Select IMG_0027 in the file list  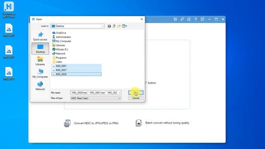[x=76, y=70]
